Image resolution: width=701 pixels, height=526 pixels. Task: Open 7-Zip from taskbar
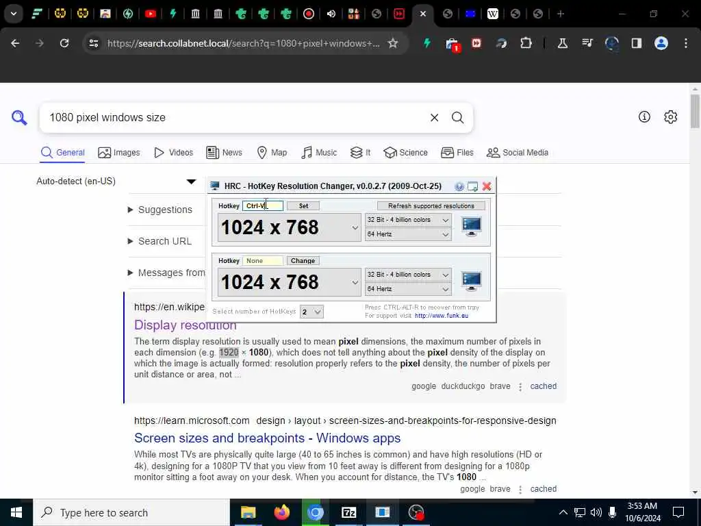[x=348, y=512]
